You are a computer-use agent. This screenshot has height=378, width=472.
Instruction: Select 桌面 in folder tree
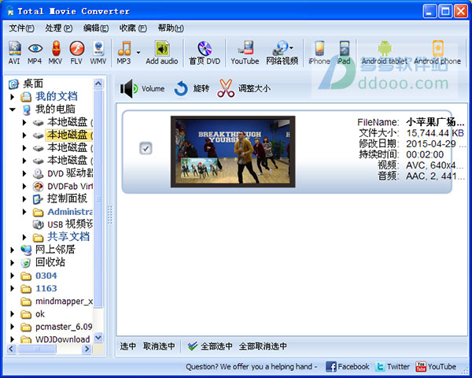point(33,83)
